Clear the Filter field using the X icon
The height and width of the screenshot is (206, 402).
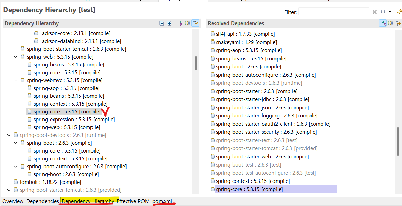375,12
